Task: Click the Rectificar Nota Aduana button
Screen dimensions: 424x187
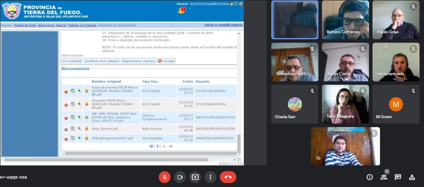Action: (101, 61)
